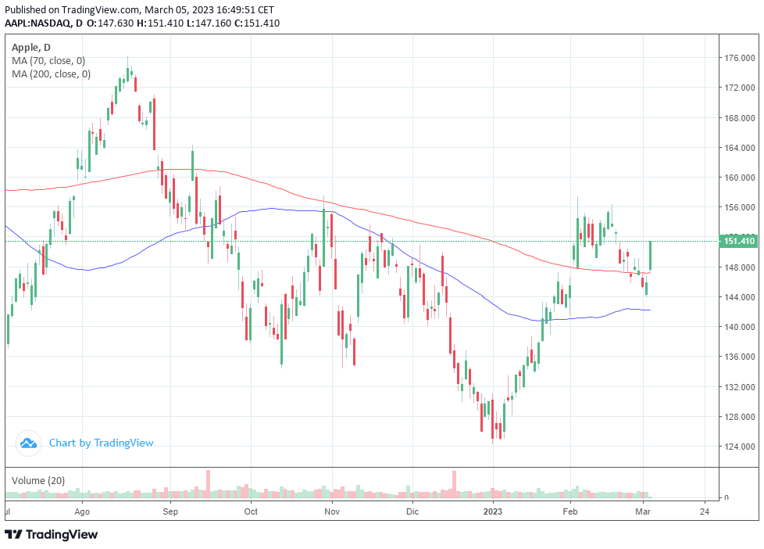Click the 'Apple, D' chart legend title
764x549 pixels.
(x=30, y=48)
